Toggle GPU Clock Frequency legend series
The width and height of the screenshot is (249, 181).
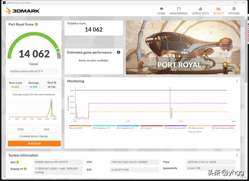pyautogui.click(x=224, y=127)
